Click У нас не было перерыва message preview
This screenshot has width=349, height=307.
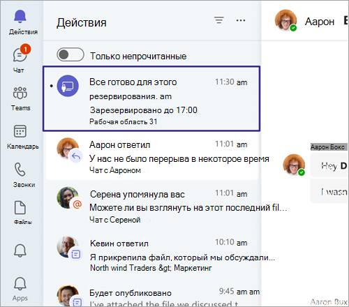pos(179,159)
